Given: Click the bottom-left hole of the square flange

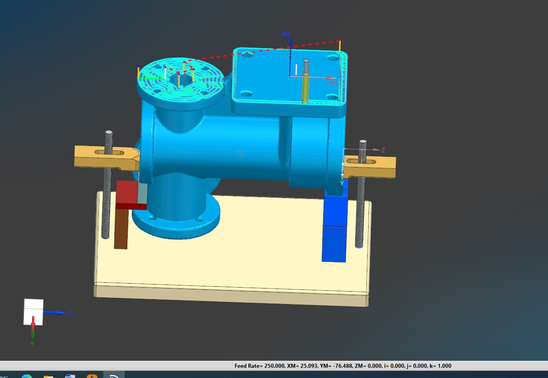Looking at the screenshot, I should coord(246,94).
